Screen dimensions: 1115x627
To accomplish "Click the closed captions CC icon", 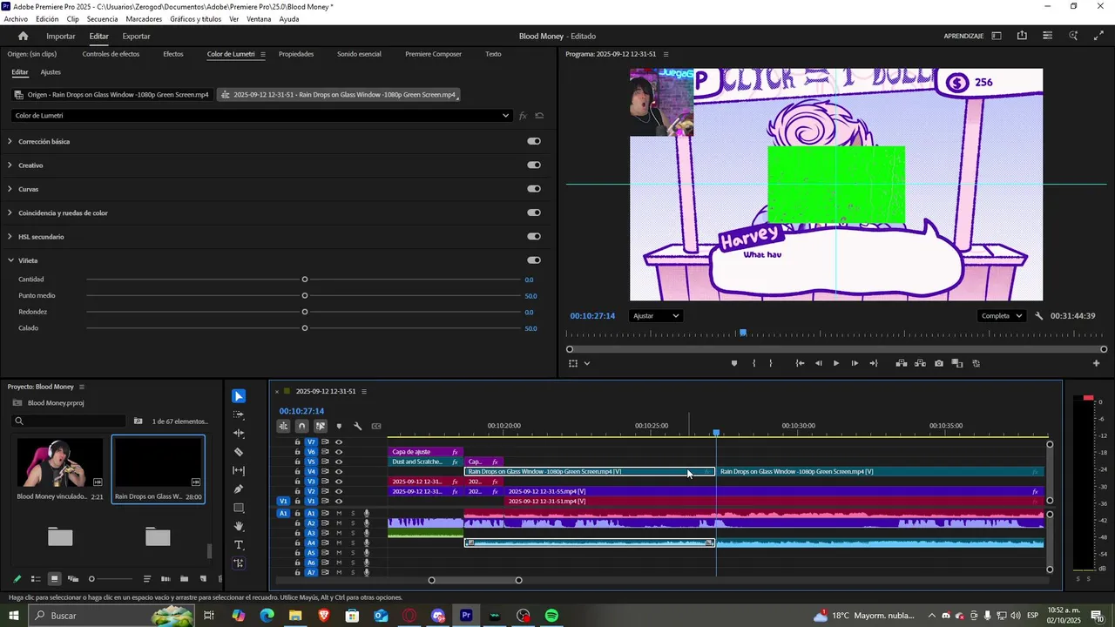I will (376, 426).
